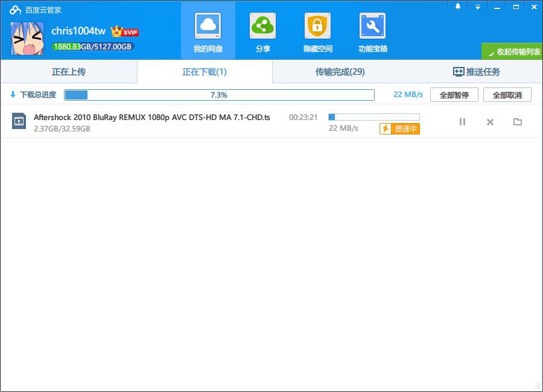Toggle the 提速中 speed boost badge
Image resolution: width=543 pixels, height=392 pixels.
tap(399, 128)
